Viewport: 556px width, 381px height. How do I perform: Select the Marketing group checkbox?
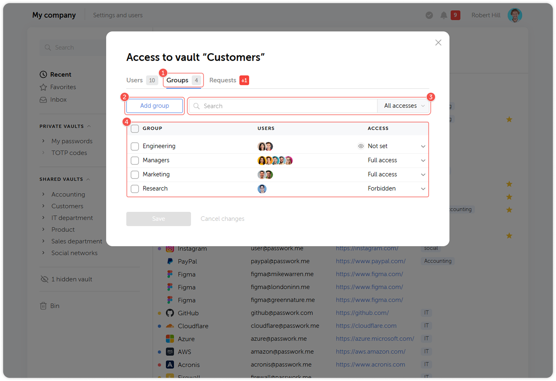(135, 175)
